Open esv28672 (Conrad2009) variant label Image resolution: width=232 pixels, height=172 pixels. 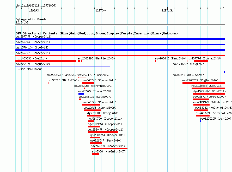[209, 97]
